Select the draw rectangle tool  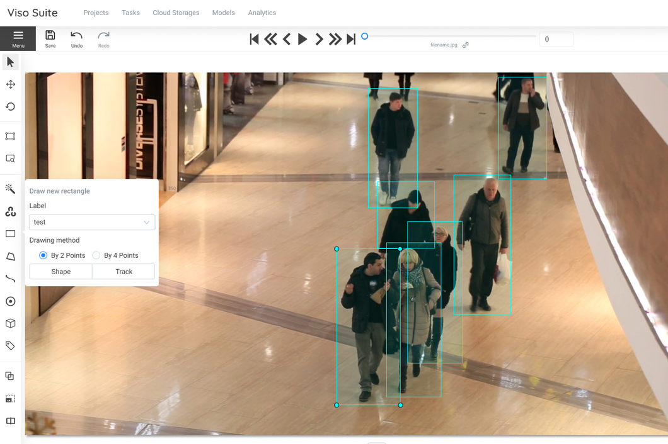click(x=10, y=233)
